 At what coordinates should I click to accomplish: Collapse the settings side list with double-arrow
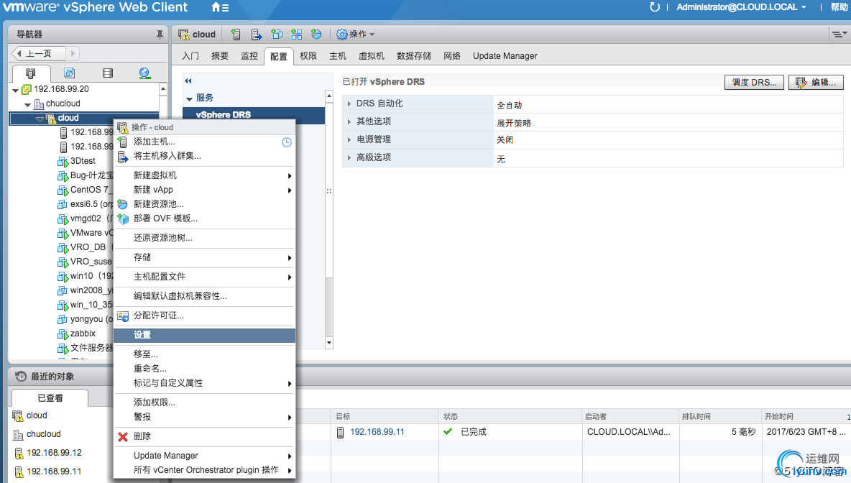click(x=188, y=81)
